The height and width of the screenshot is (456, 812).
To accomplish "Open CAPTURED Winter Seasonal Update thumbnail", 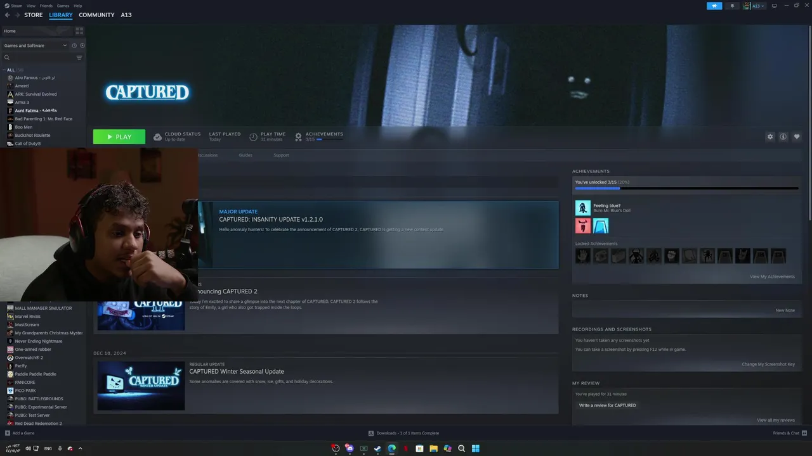I will click(141, 386).
